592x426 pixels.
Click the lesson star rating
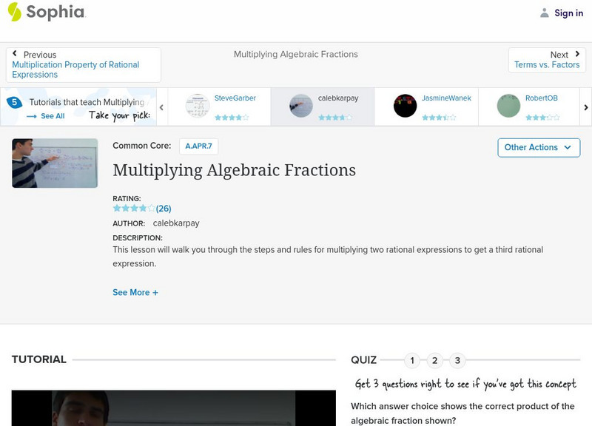click(134, 209)
